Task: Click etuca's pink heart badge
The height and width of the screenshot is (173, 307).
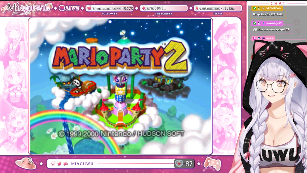Action: [255, 38]
